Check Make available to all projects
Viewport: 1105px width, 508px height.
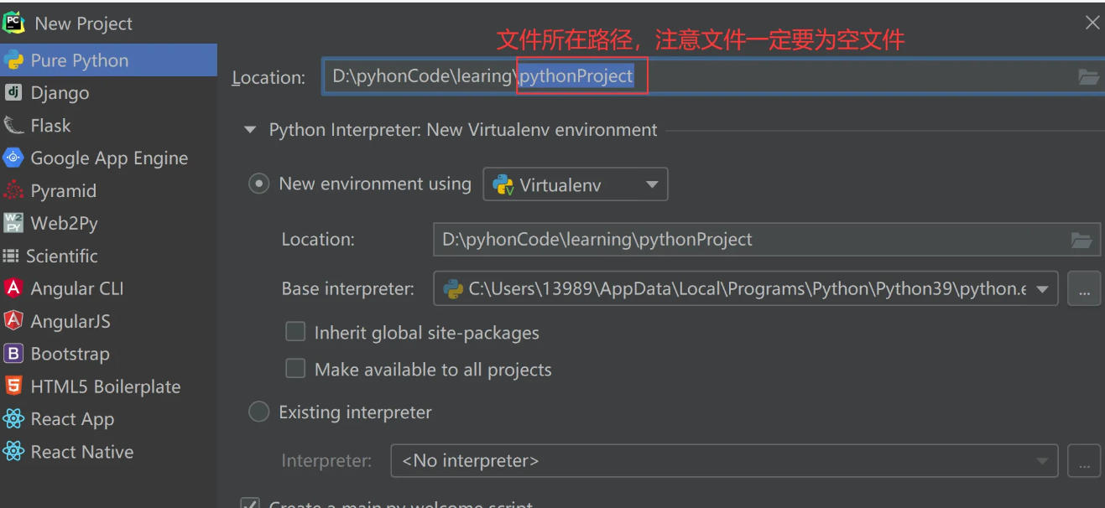[295, 369]
